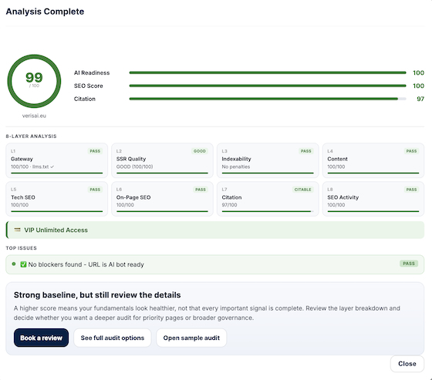Select the L1 Gateway layer card
432x380 pixels.
[x=57, y=160]
